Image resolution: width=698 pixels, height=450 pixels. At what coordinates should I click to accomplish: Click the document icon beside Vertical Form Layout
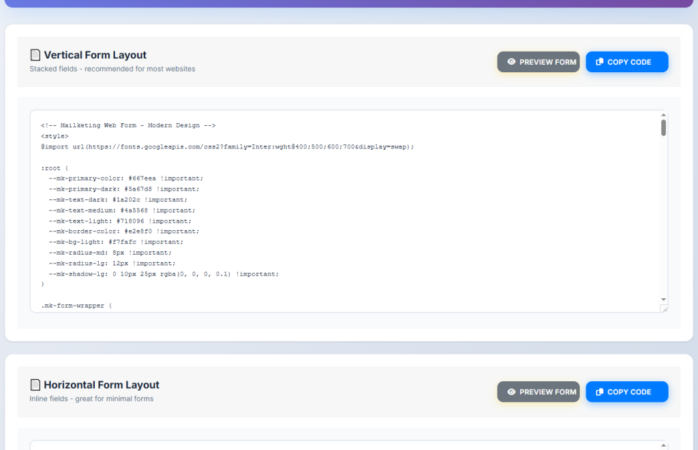pos(35,55)
